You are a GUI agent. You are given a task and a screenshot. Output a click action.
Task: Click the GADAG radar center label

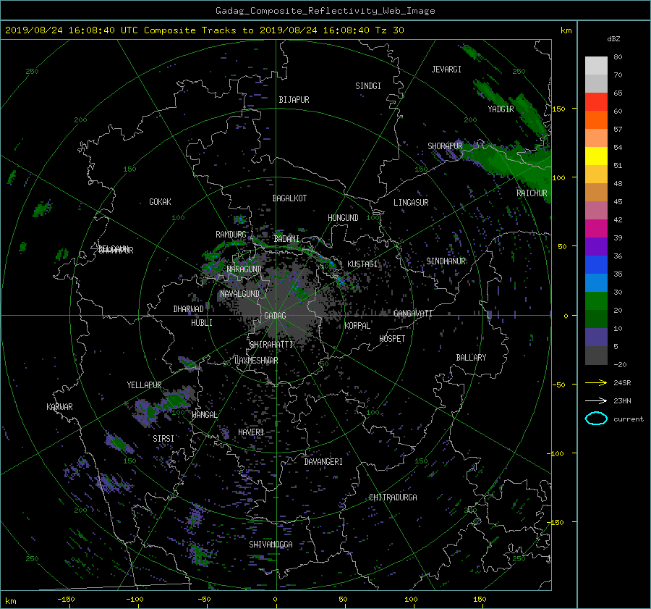coord(275,316)
